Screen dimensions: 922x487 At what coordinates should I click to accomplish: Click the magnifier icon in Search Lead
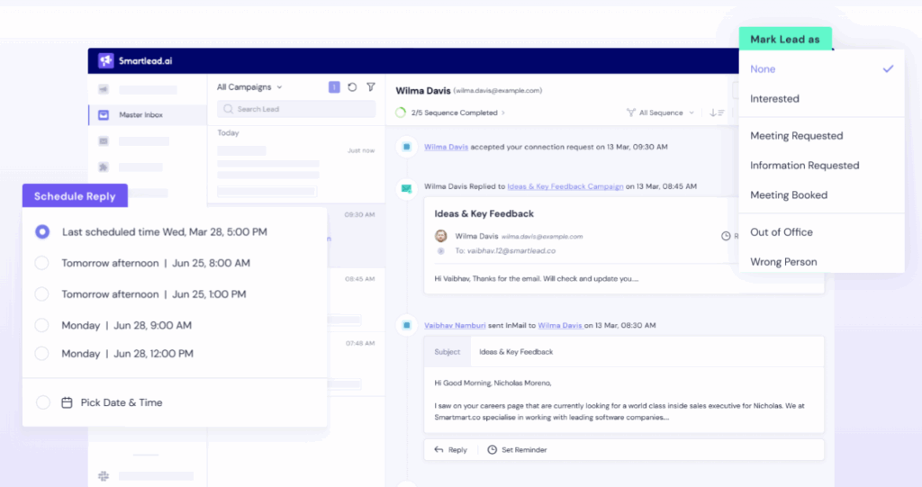[228, 109]
